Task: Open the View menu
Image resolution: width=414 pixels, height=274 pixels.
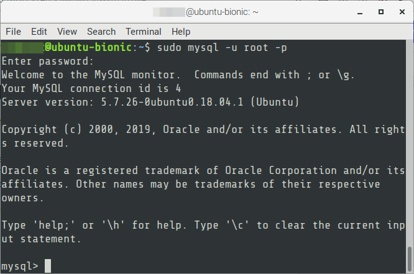Action: 67,32
